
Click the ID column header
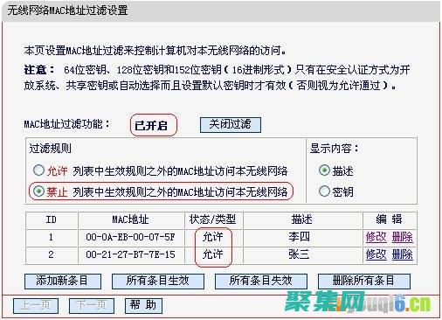click(52, 219)
